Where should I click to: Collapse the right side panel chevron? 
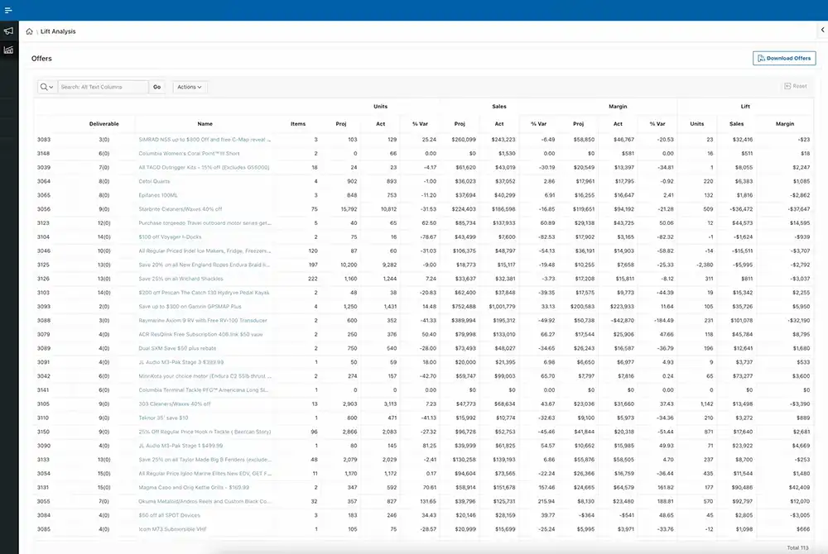pyautogui.click(x=821, y=31)
